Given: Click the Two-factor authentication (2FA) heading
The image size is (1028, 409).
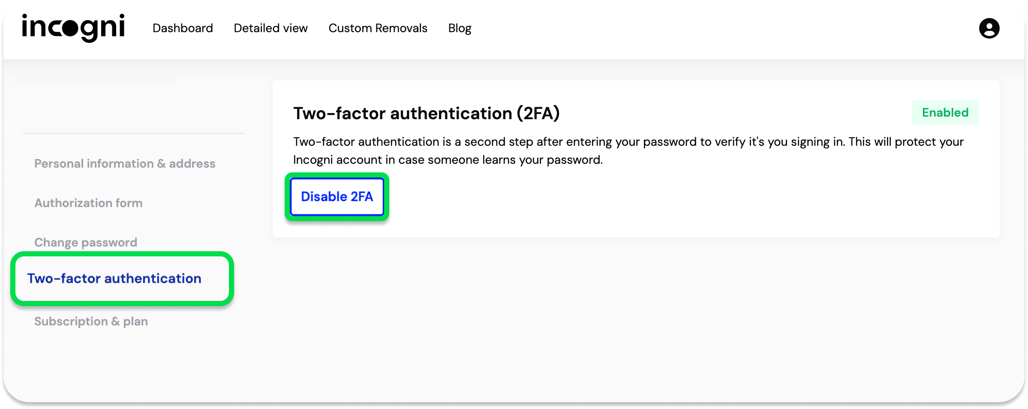Looking at the screenshot, I should (426, 114).
